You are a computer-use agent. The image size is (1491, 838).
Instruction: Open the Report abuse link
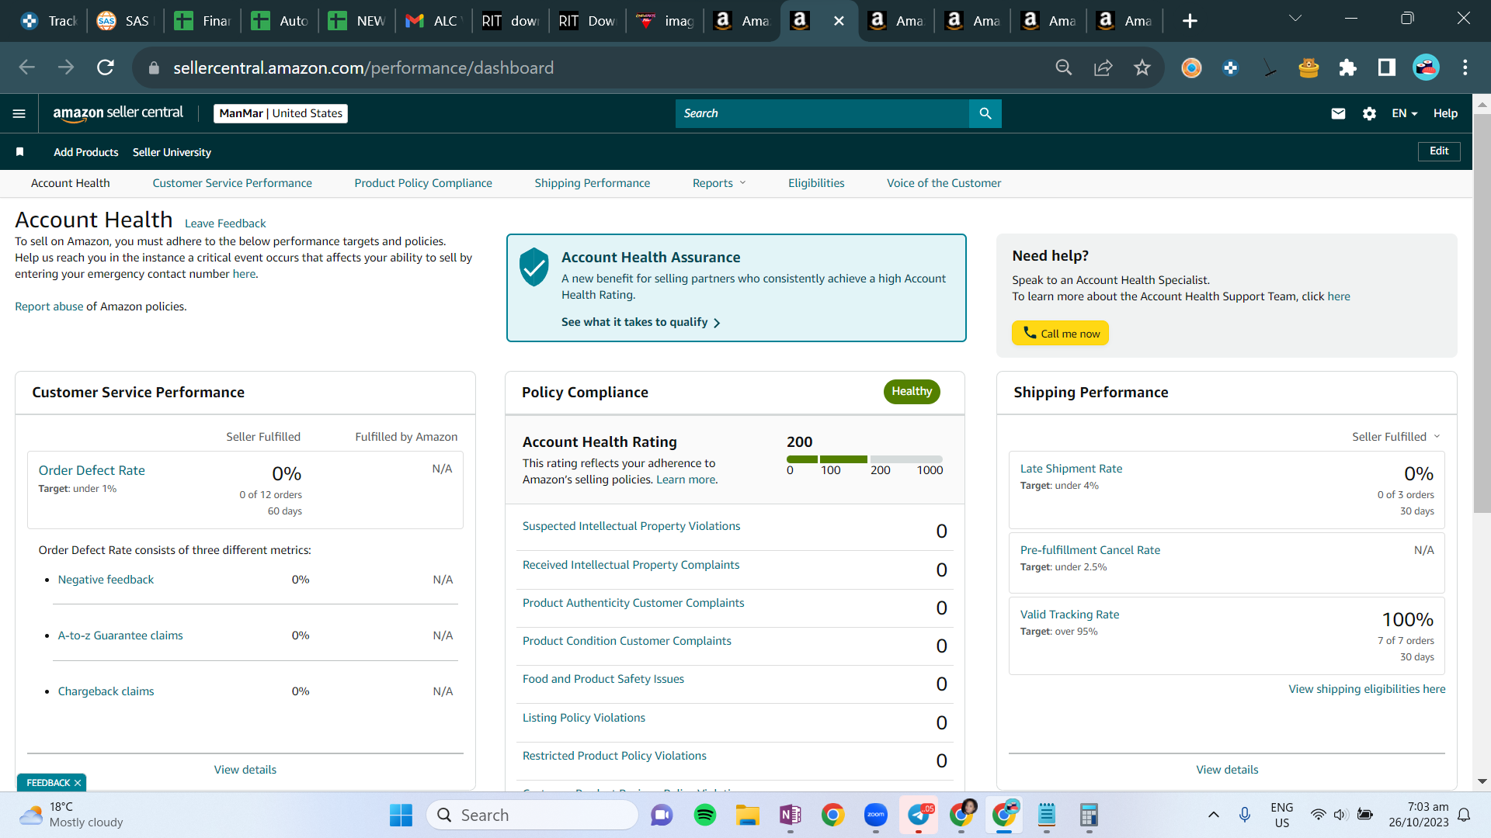tap(49, 306)
